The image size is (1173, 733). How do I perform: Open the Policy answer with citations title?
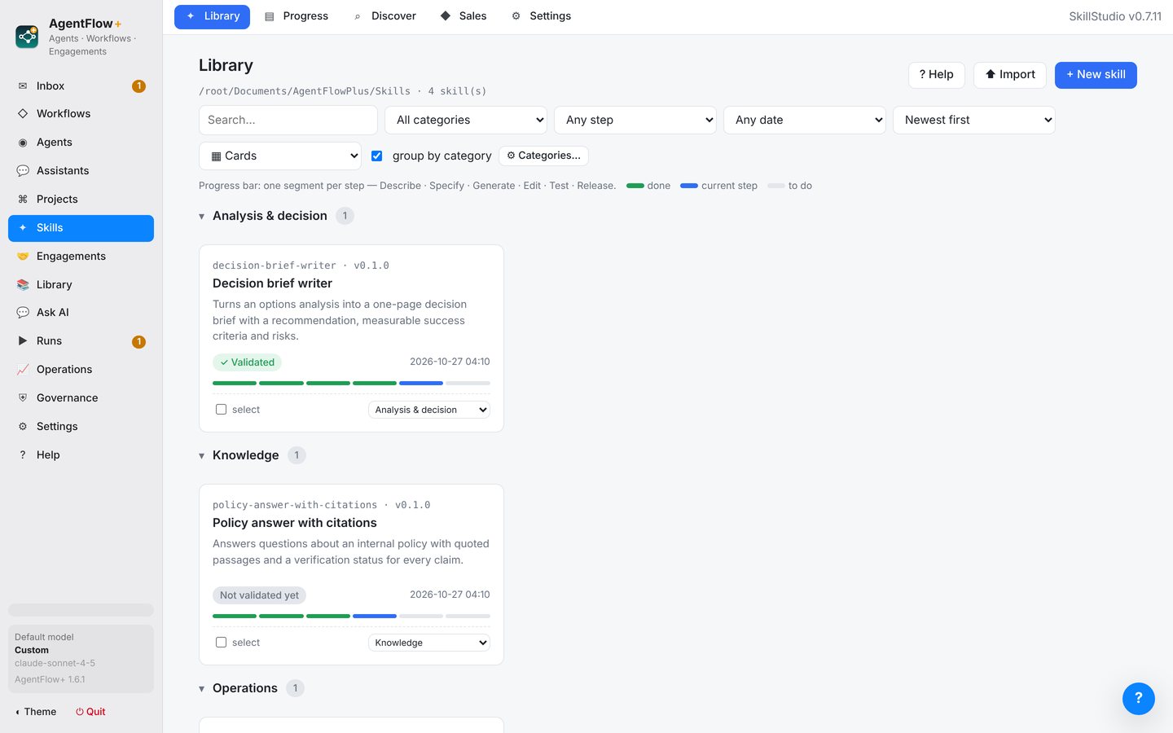295,523
